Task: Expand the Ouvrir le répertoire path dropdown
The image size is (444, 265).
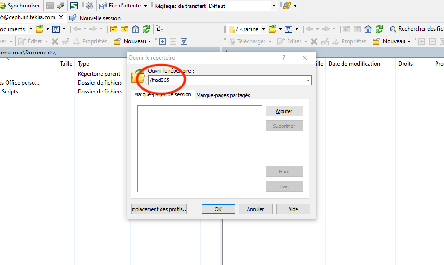Action: click(x=307, y=80)
